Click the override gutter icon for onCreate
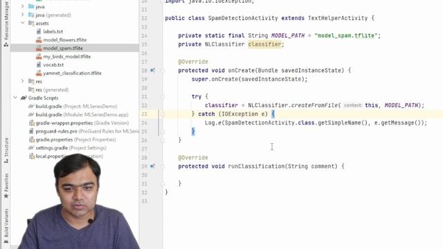The width and height of the screenshot is (443, 249). pyautogui.click(x=152, y=71)
